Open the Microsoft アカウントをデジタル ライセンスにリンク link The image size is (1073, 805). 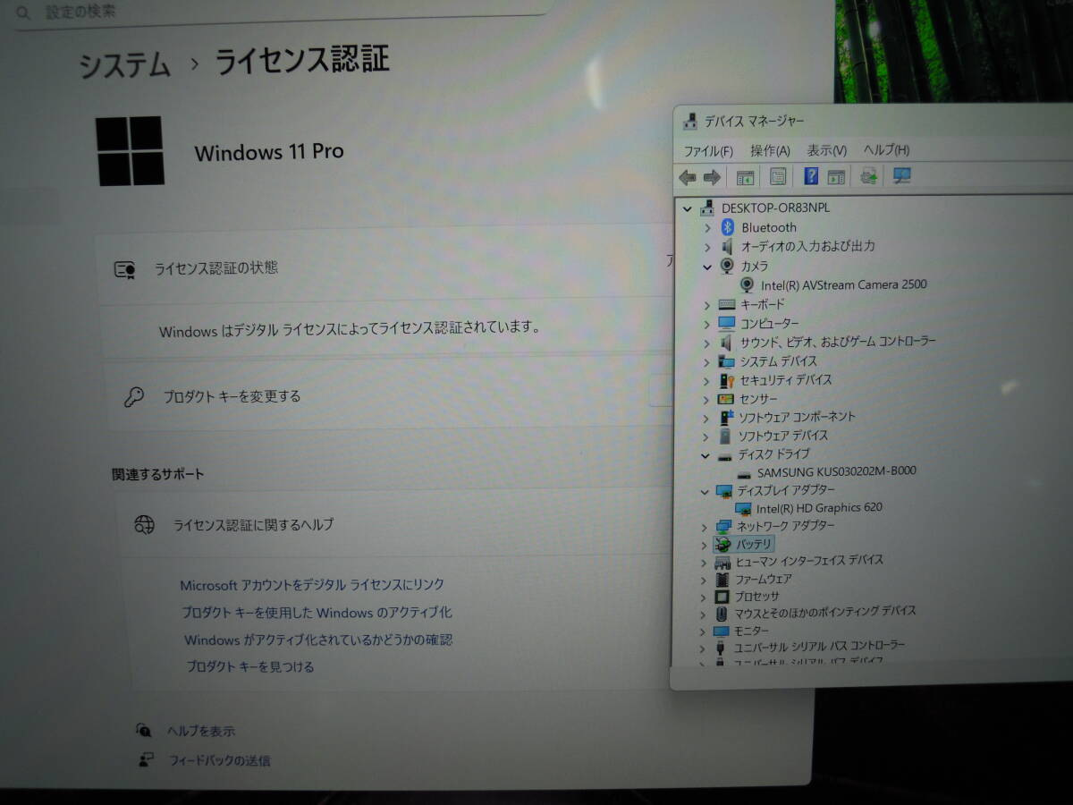coord(312,585)
